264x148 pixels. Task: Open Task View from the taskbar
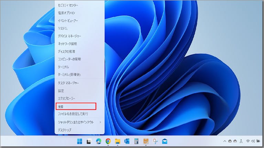point(89,141)
